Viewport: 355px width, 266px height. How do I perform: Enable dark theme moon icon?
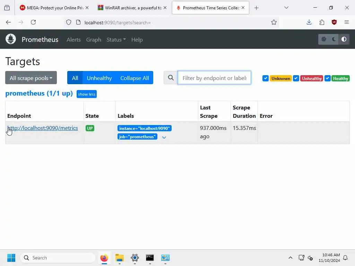[x=334, y=39]
